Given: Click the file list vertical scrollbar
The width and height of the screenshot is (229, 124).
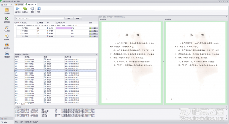Looking at the screenshot, I should (97, 70).
